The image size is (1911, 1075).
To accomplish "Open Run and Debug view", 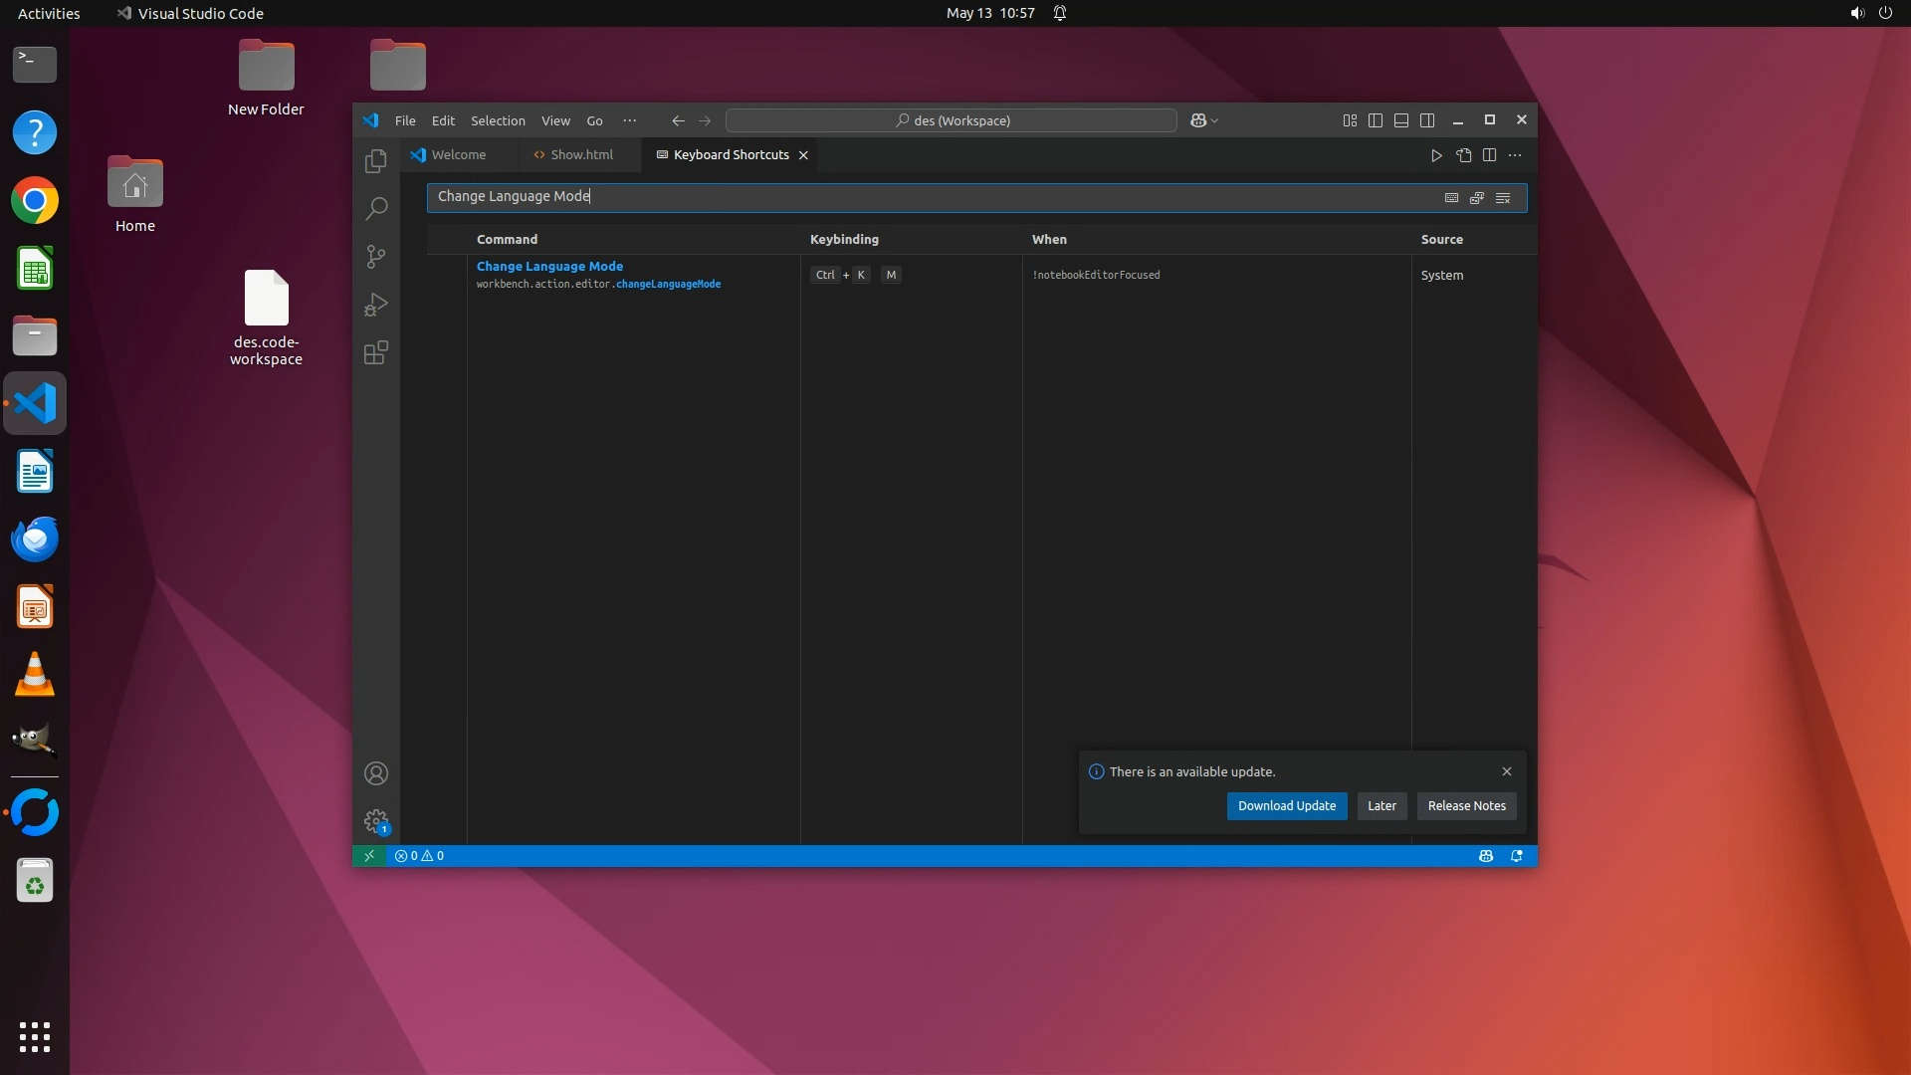I will click(x=376, y=305).
